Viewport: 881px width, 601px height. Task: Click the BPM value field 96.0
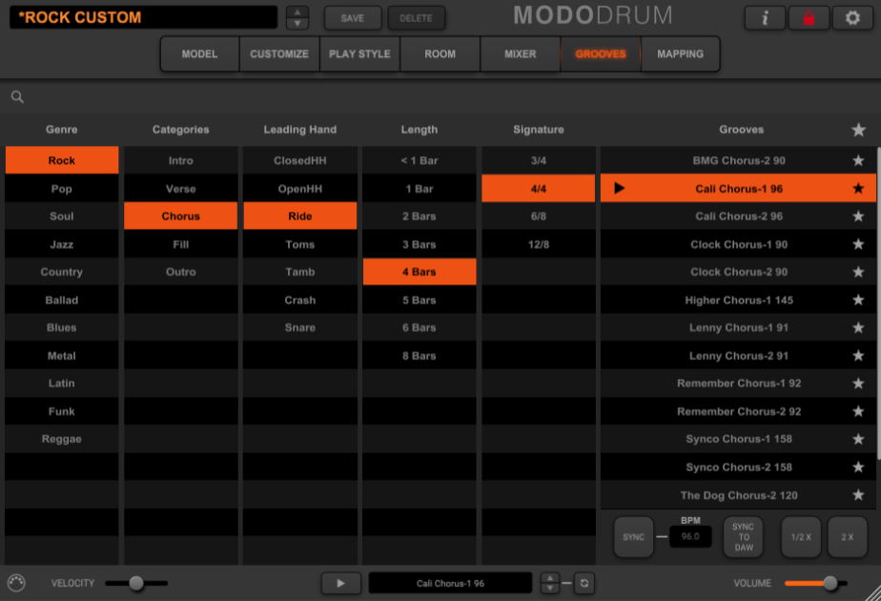[x=690, y=536]
